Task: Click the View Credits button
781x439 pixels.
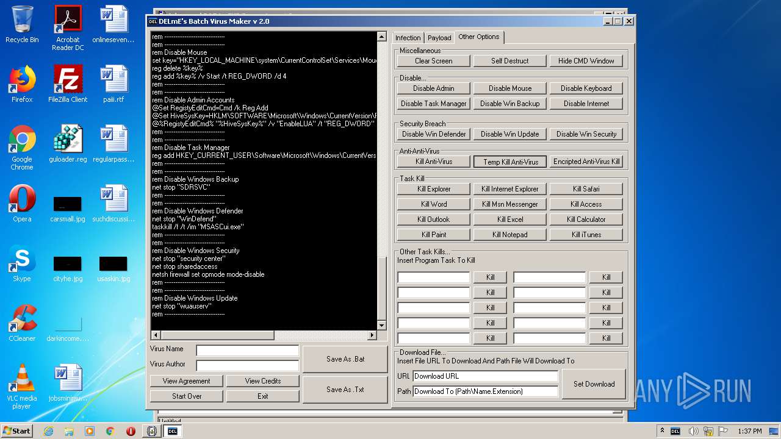Action: click(x=263, y=381)
